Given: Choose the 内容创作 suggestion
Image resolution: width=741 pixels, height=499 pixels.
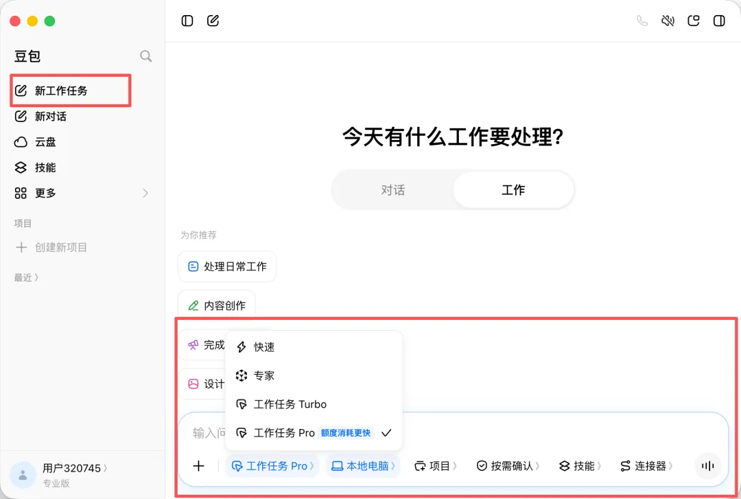Looking at the screenshot, I should 216,305.
